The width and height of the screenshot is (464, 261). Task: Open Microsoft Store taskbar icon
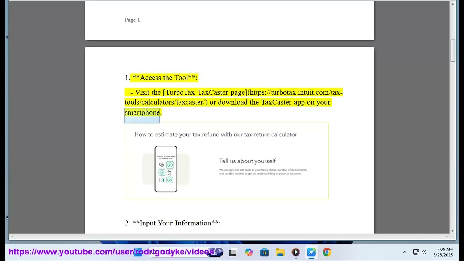tap(264, 253)
